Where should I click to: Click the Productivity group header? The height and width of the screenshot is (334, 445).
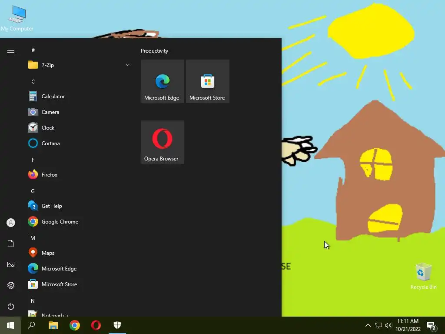coord(154,51)
